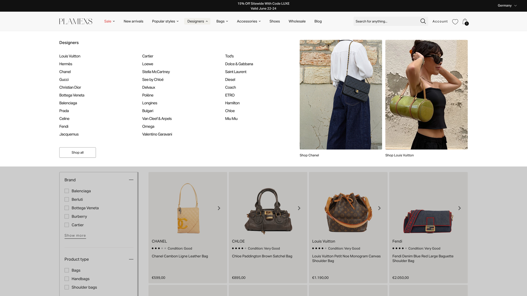Tick the Bags product type checkbox
This screenshot has height=296, width=527.
[67, 270]
